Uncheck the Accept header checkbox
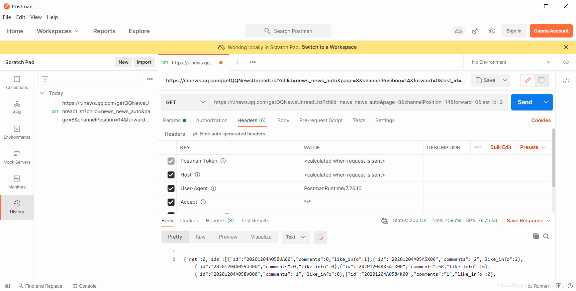Image resolution: width=576 pixels, height=291 pixels. tap(171, 202)
